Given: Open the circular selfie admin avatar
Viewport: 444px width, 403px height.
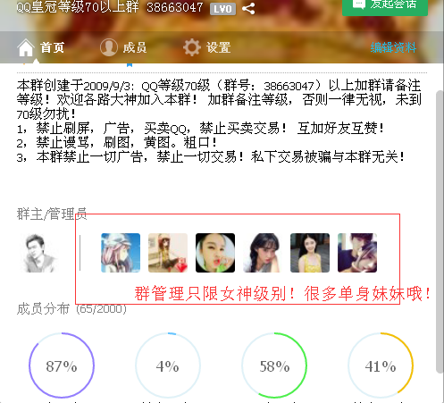Looking at the screenshot, I should pos(215,253).
